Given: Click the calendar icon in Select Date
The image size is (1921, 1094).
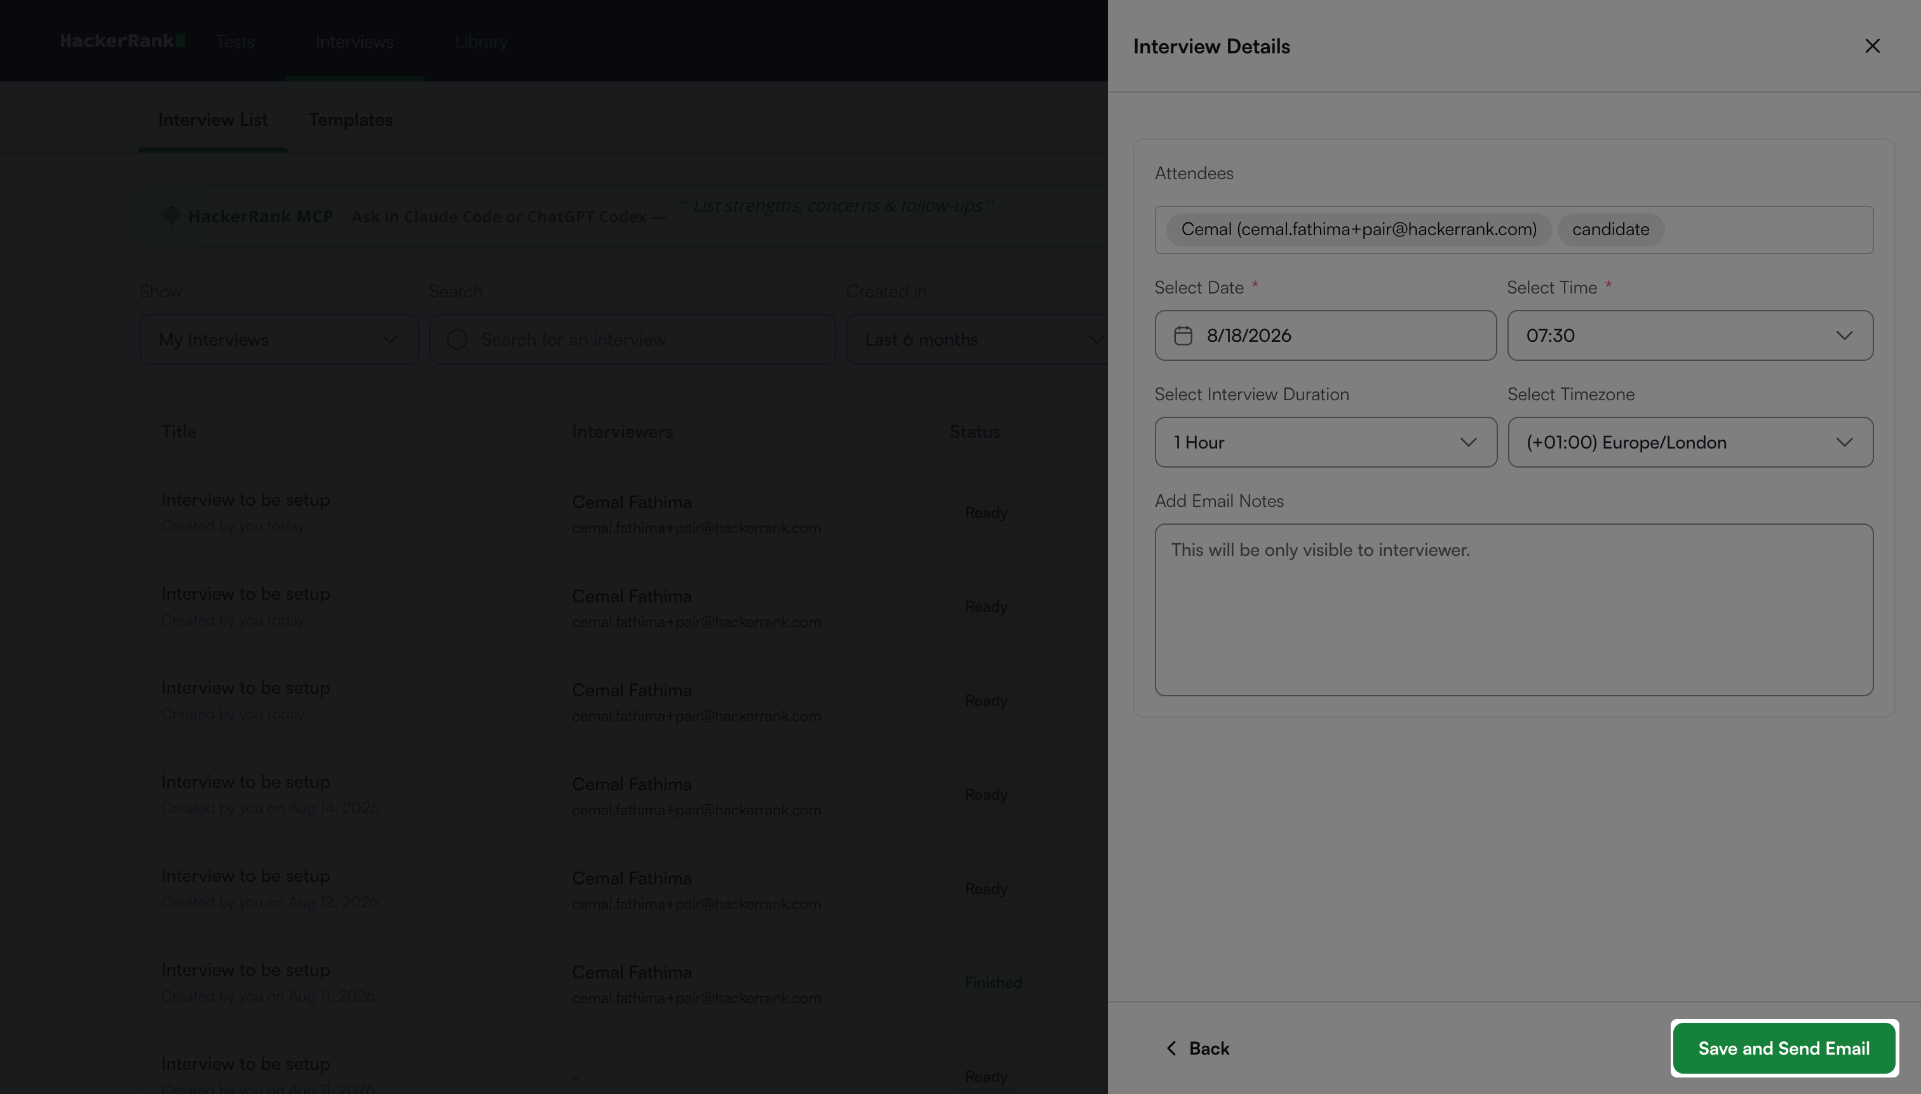Looking at the screenshot, I should pos(1182,335).
